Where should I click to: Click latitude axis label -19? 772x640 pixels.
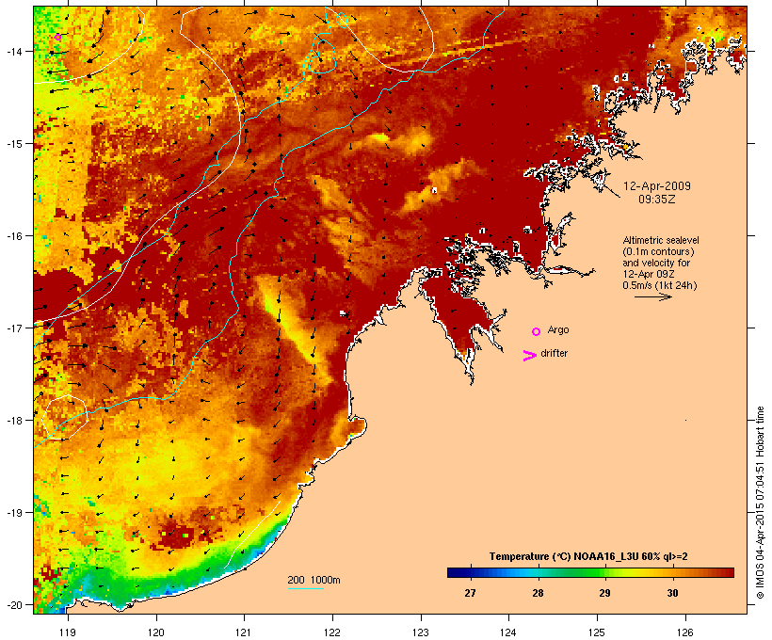(15, 512)
